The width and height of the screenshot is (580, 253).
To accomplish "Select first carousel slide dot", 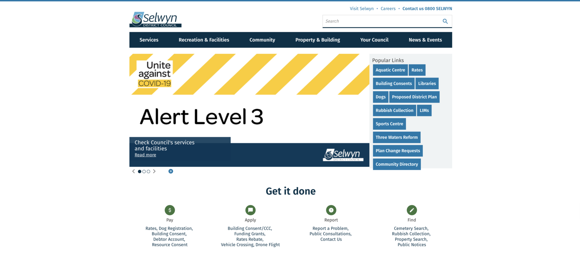I will click(x=140, y=171).
